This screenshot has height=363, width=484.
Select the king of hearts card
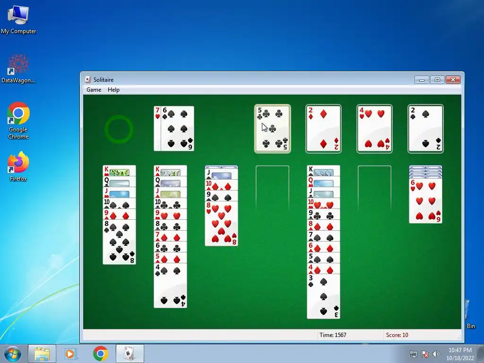tap(119, 171)
